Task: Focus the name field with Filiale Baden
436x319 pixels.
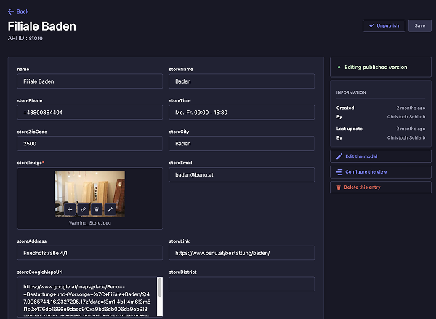Action: [90, 81]
